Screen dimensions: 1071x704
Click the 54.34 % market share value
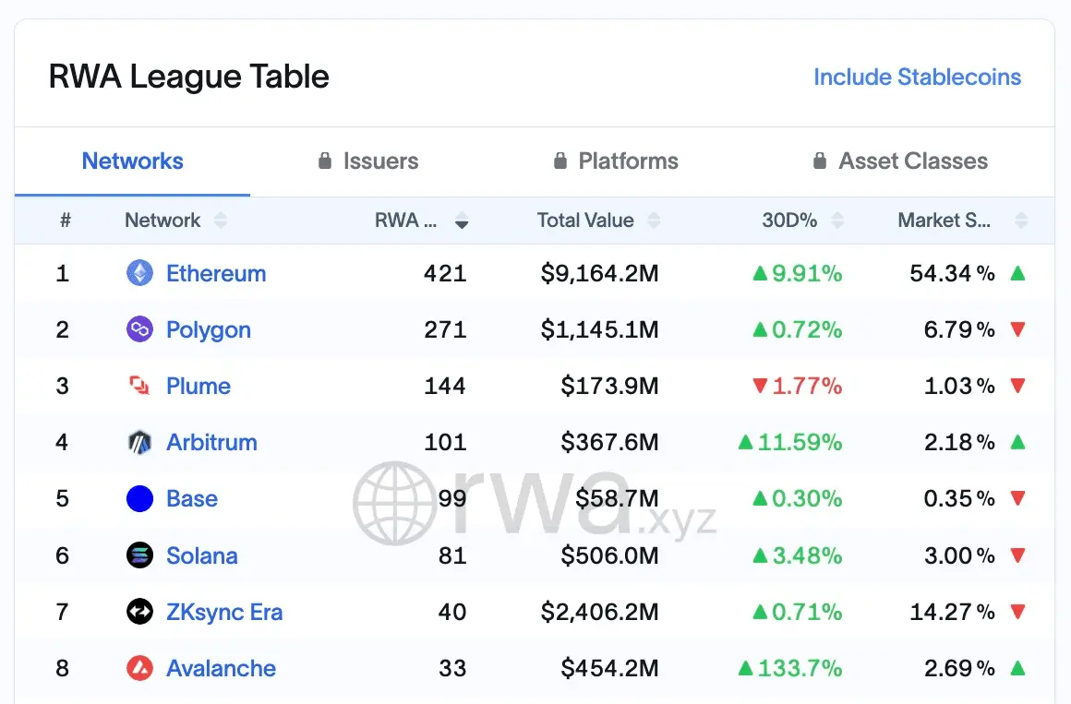pyautogui.click(x=952, y=273)
